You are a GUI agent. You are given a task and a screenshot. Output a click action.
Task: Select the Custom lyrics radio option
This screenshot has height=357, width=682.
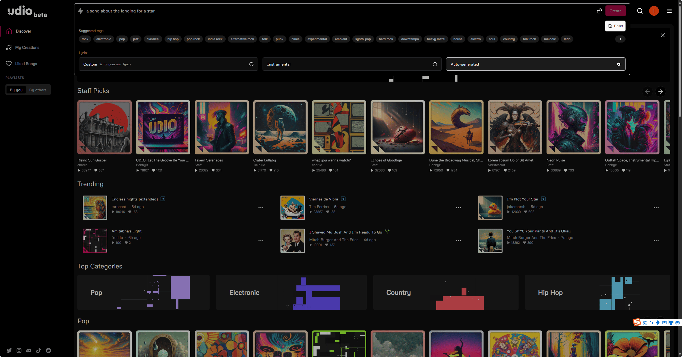click(251, 64)
